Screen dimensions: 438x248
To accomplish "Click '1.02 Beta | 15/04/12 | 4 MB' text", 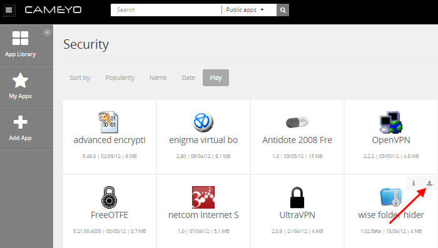I will pos(391,231).
